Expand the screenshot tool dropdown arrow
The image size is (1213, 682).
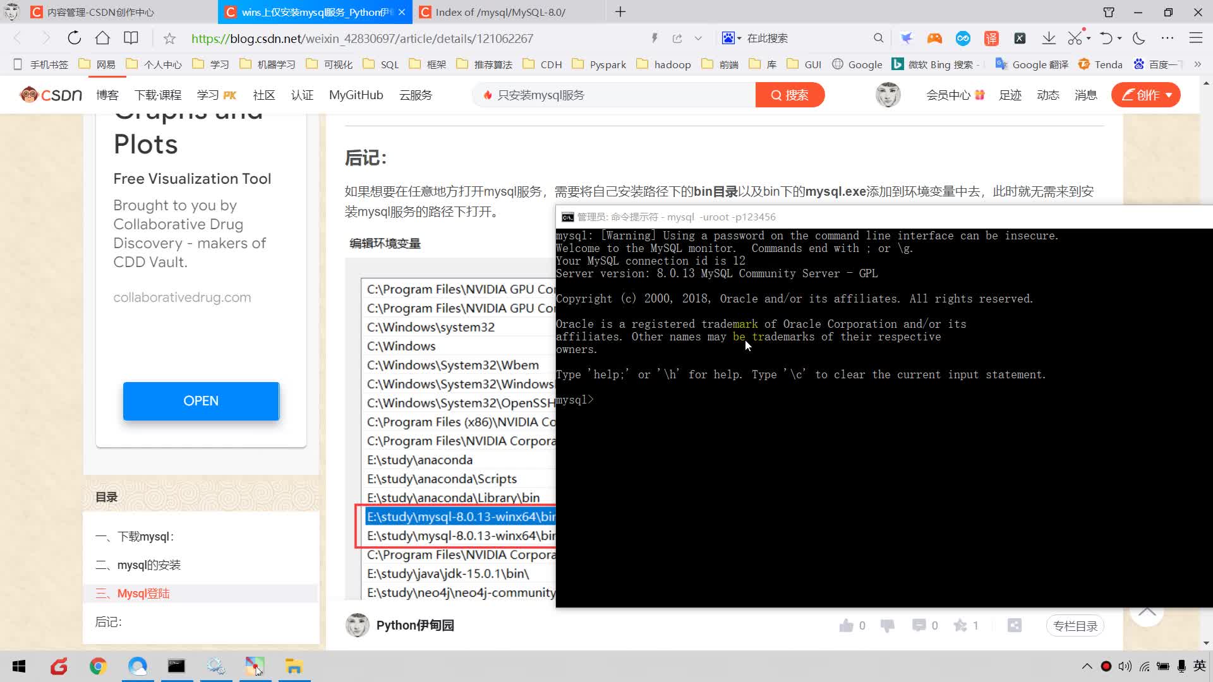pos(1089,39)
